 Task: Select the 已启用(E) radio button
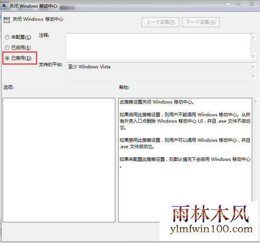[7, 48]
